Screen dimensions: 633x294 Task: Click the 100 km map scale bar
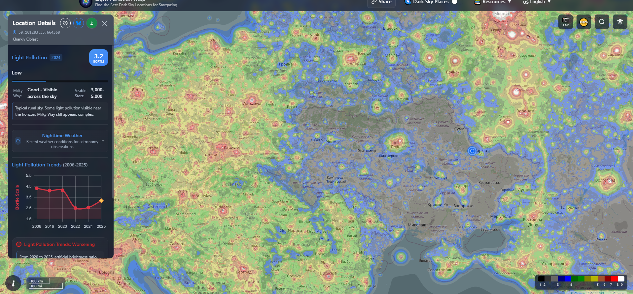pos(40,281)
